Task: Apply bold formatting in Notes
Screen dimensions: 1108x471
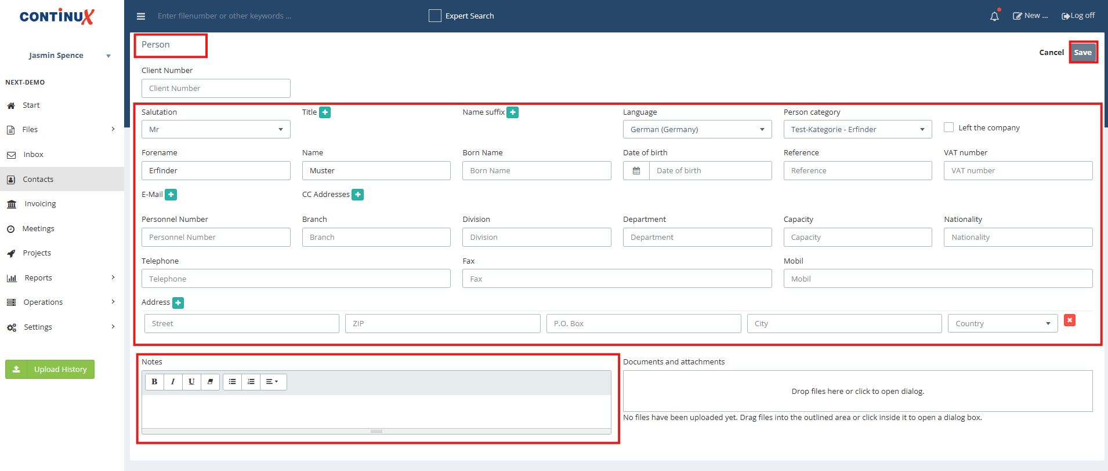Action: point(154,382)
